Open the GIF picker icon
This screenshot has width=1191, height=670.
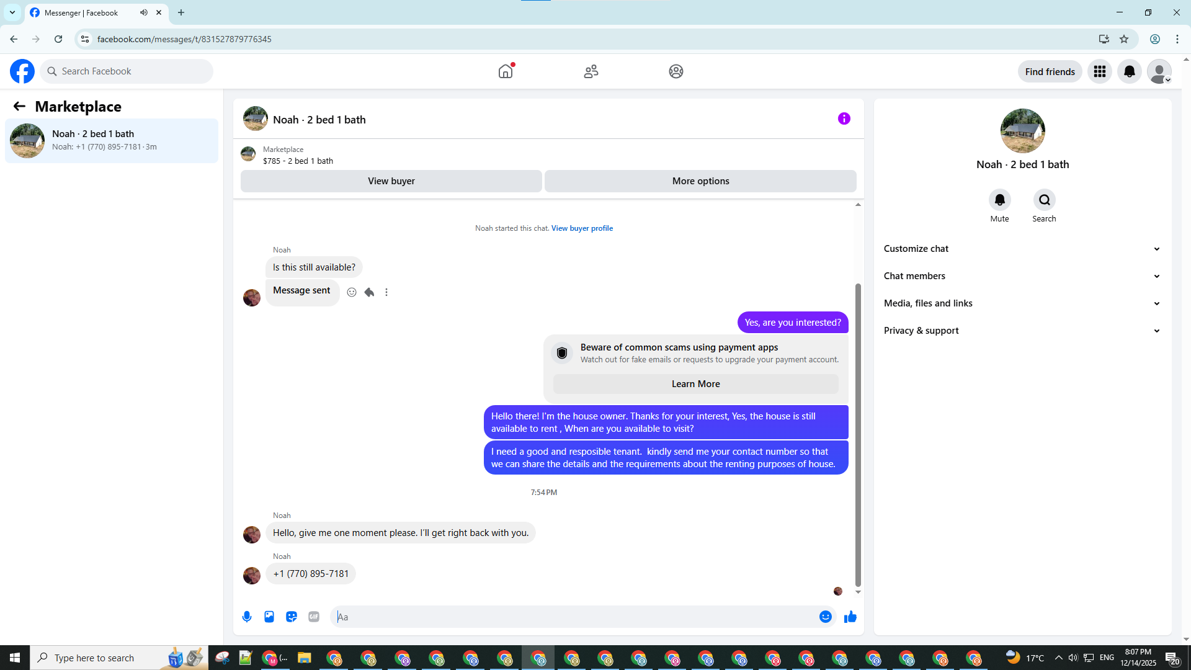[x=314, y=617]
